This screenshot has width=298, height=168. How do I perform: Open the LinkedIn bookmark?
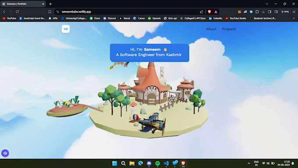pyautogui.click(x=216, y=18)
